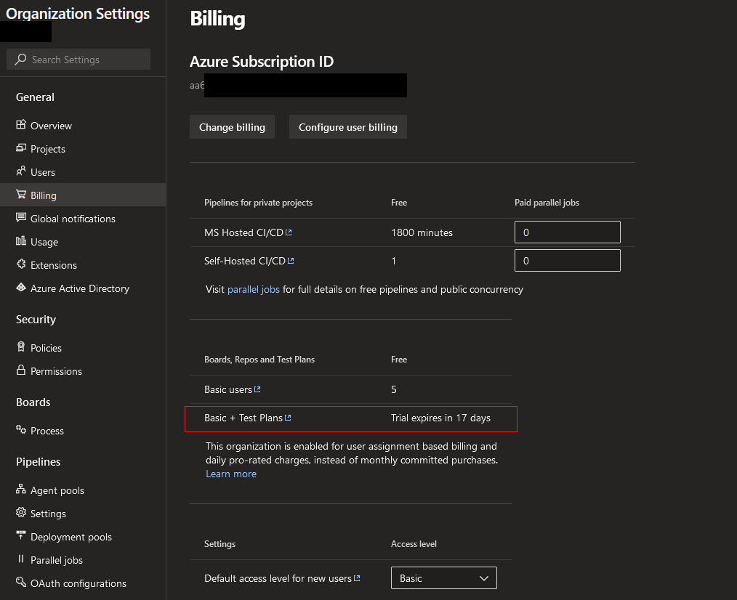Screen dimensions: 737x600
Task: Click the Basic users label
Action: pos(228,389)
